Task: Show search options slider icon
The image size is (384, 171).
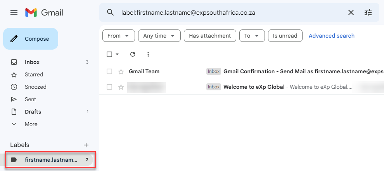Action: 368,12
